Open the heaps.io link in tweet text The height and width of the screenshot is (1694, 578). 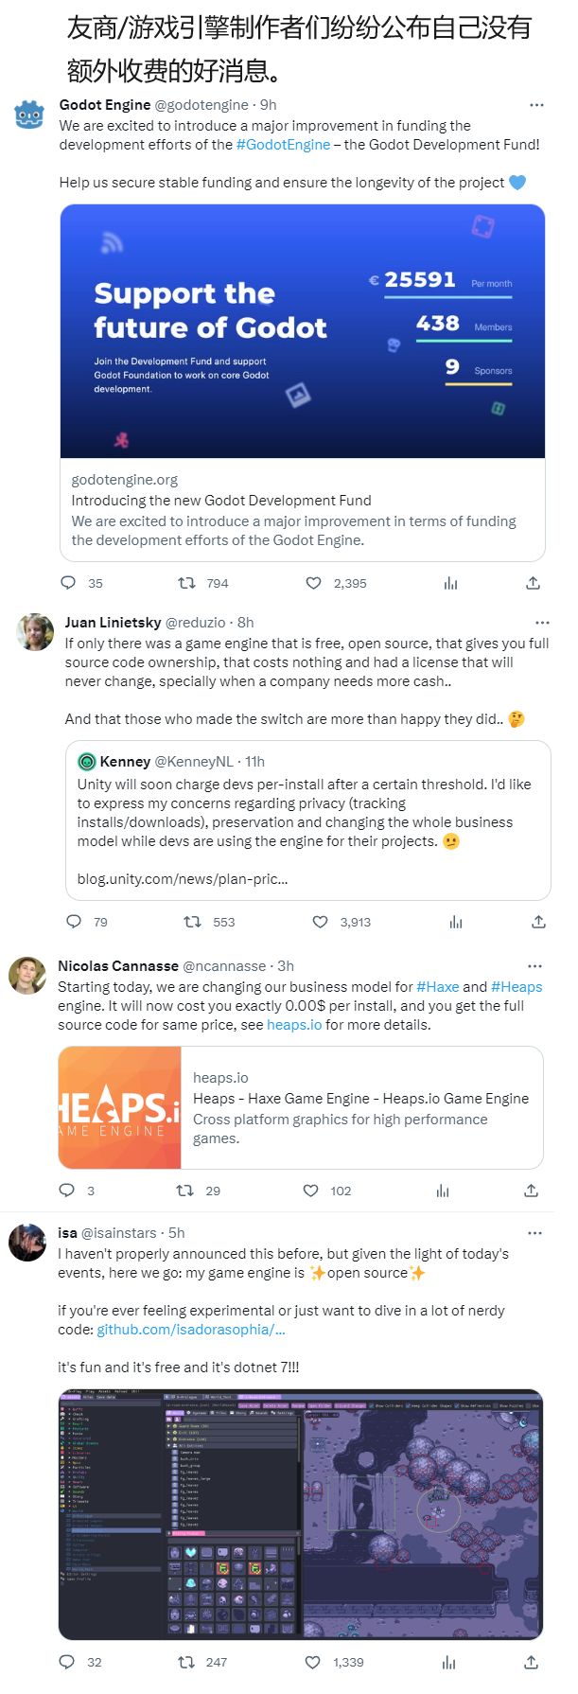pyautogui.click(x=294, y=1025)
